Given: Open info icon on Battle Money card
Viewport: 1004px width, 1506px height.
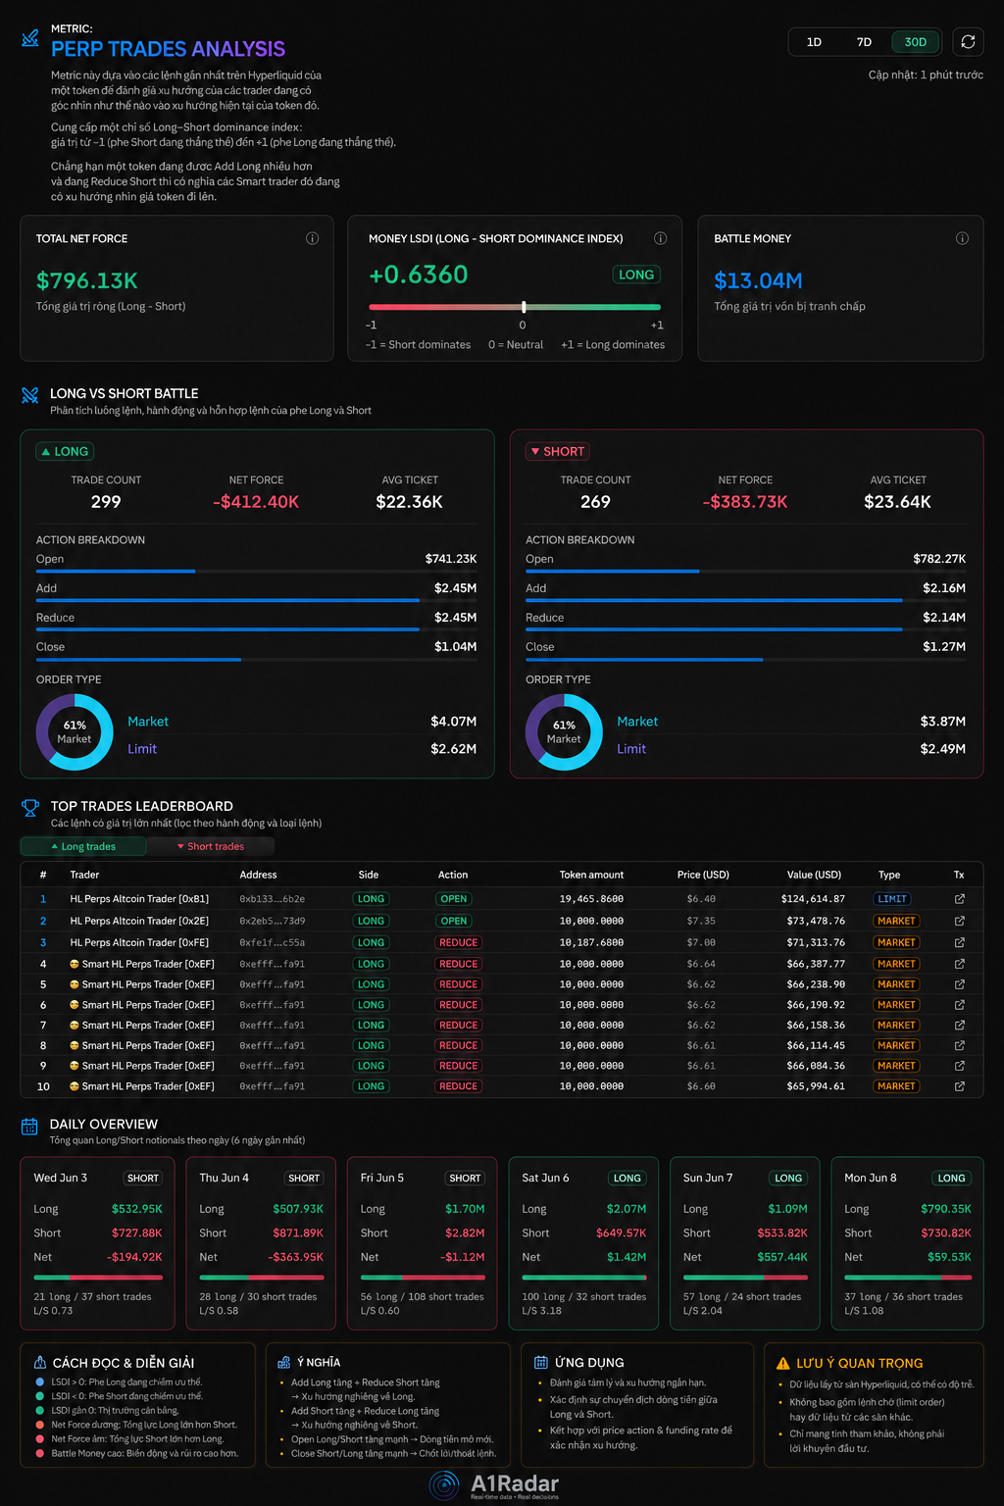Looking at the screenshot, I should click(962, 238).
